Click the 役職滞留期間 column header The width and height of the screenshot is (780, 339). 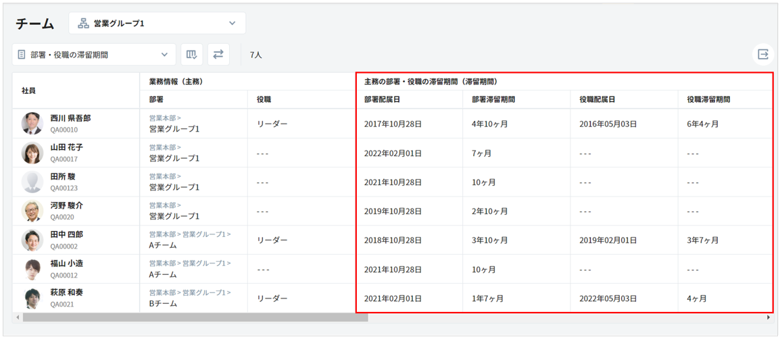(x=708, y=99)
